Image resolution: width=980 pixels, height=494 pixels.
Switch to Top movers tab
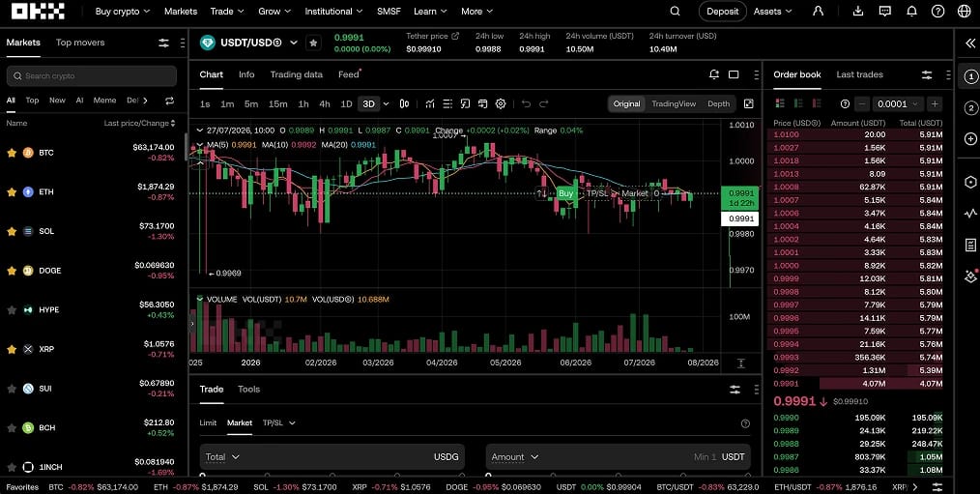click(80, 43)
